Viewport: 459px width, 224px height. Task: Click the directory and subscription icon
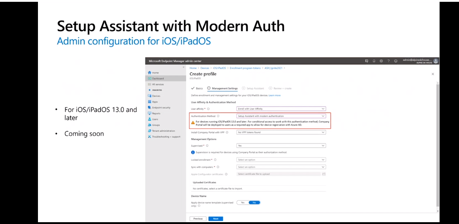tap(366, 61)
